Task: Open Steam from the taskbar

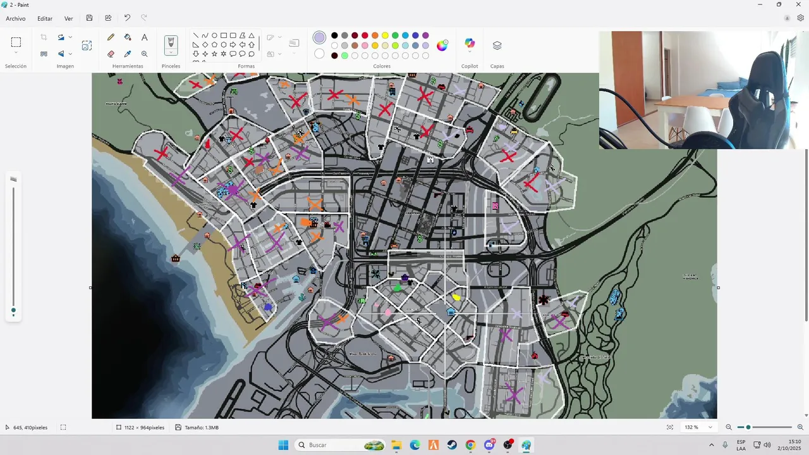Action: [452, 445]
